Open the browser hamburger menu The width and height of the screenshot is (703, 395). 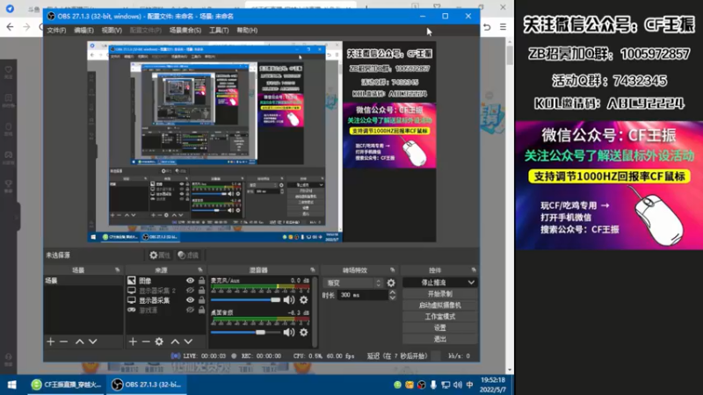(x=503, y=27)
